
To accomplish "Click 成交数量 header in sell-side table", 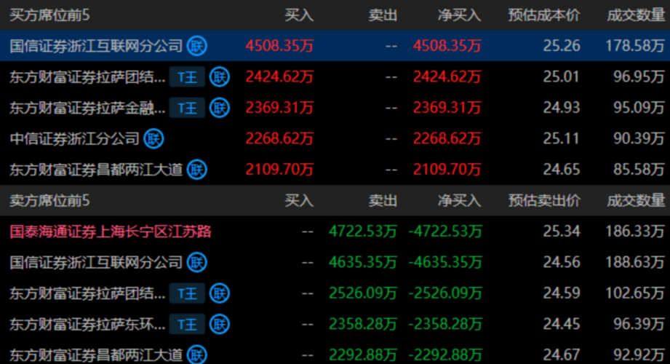I will pyautogui.click(x=636, y=201).
